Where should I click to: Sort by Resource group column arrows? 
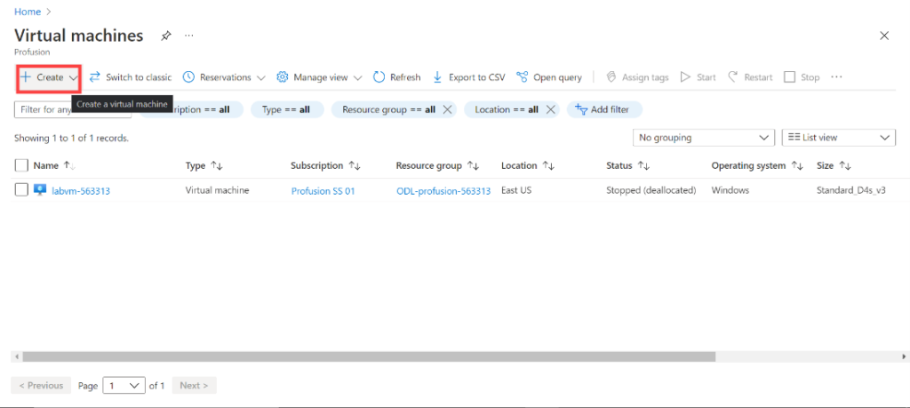(473, 166)
